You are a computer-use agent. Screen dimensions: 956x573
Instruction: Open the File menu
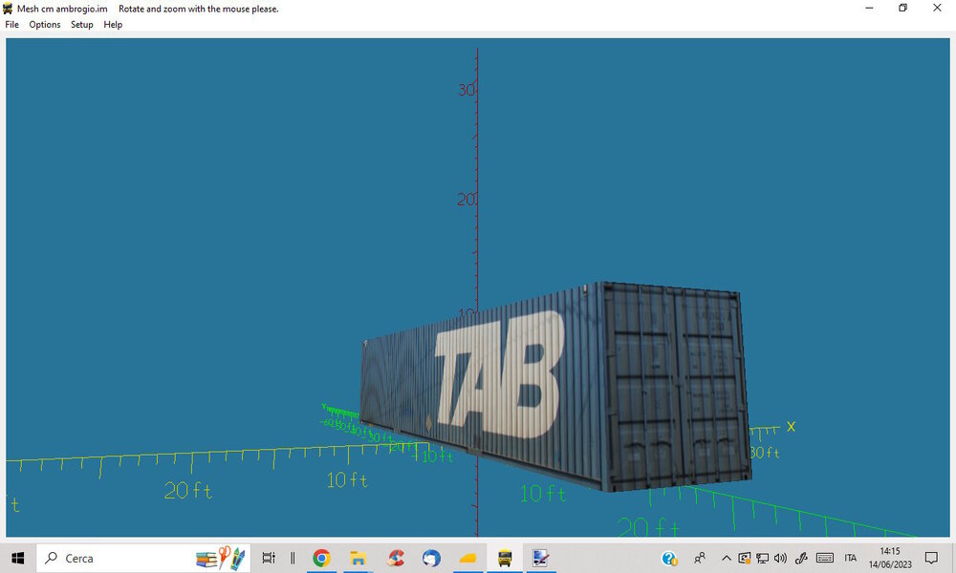pos(11,25)
